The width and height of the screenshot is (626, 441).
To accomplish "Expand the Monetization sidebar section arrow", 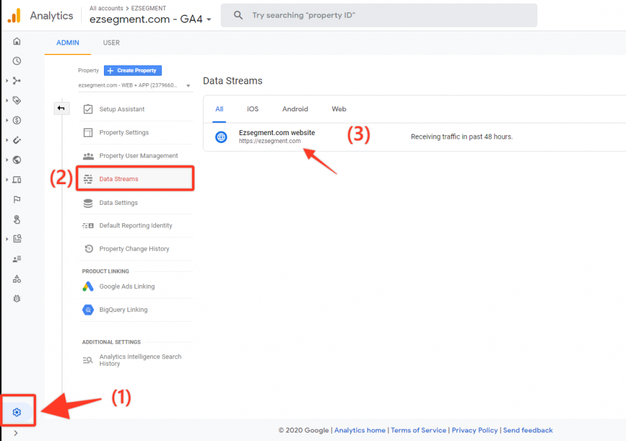I will coord(7,120).
